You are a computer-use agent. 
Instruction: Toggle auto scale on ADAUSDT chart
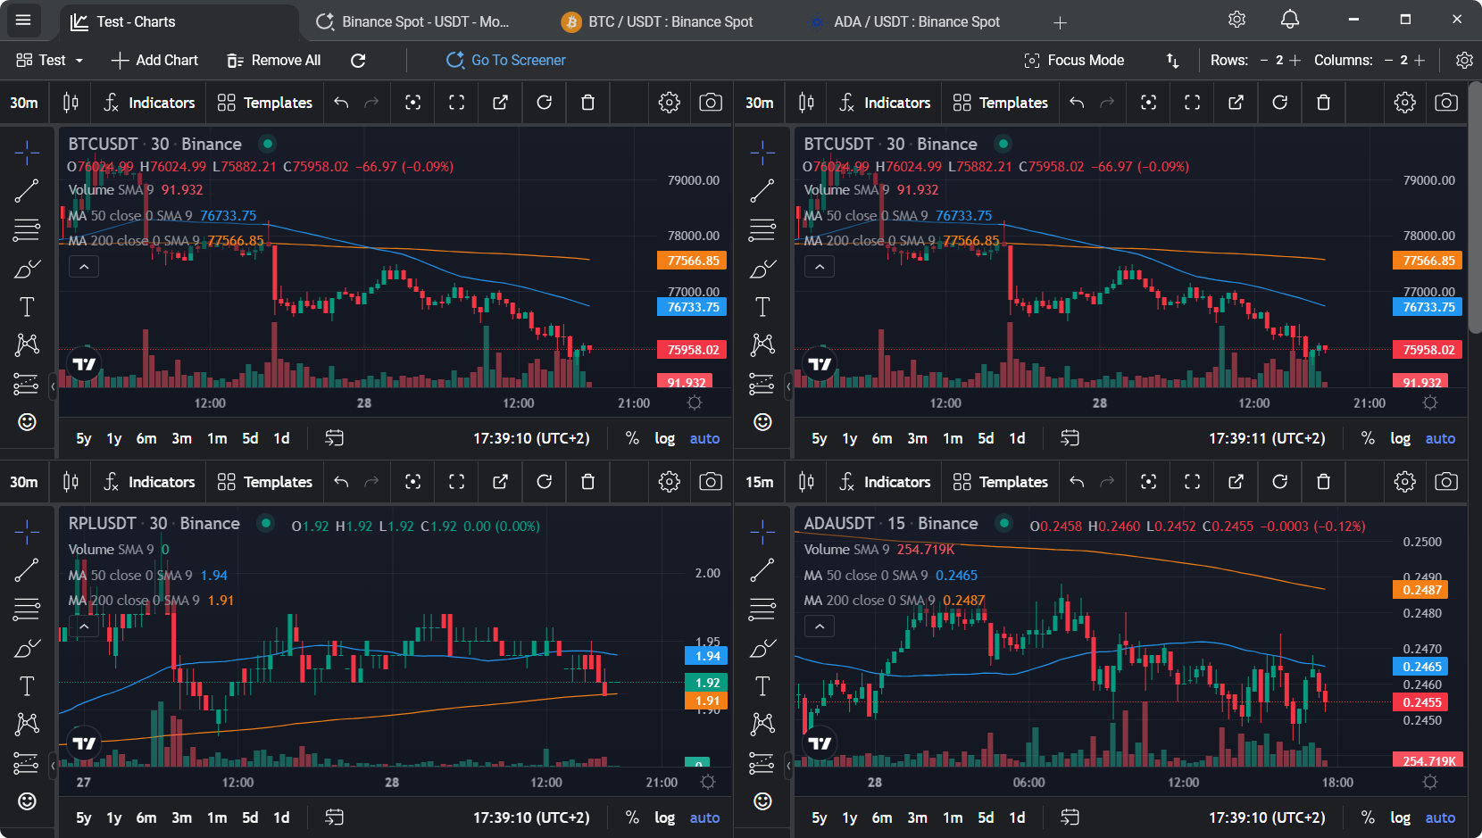tap(1439, 817)
